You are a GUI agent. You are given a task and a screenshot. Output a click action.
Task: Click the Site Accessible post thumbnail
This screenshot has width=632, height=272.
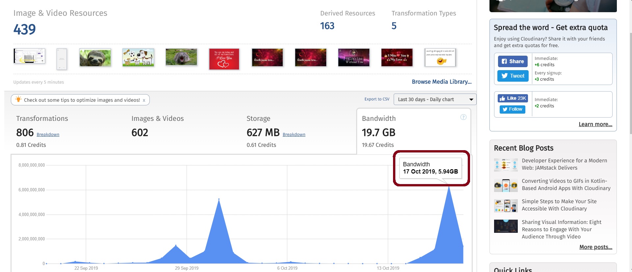point(506,206)
